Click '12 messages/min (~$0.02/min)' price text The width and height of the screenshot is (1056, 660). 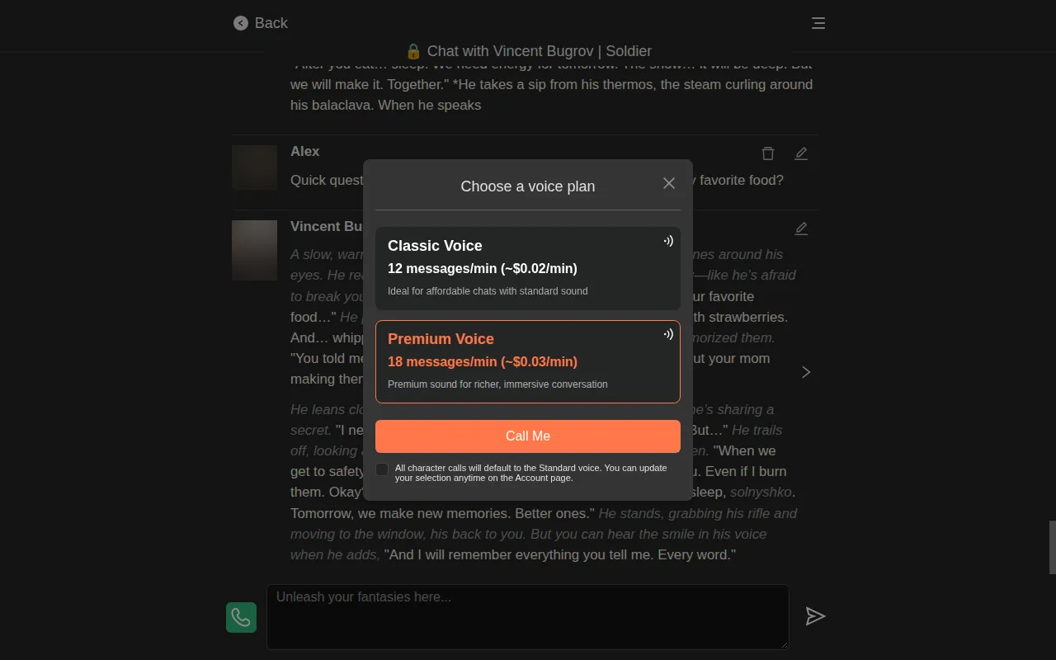click(x=483, y=268)
